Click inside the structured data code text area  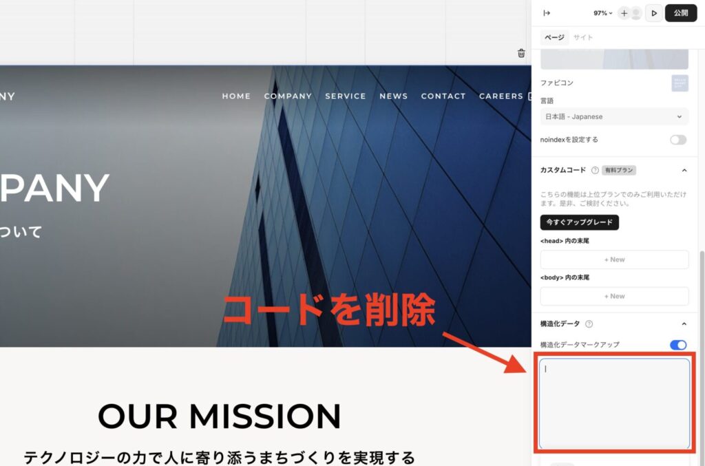click(x=614, y=403)
